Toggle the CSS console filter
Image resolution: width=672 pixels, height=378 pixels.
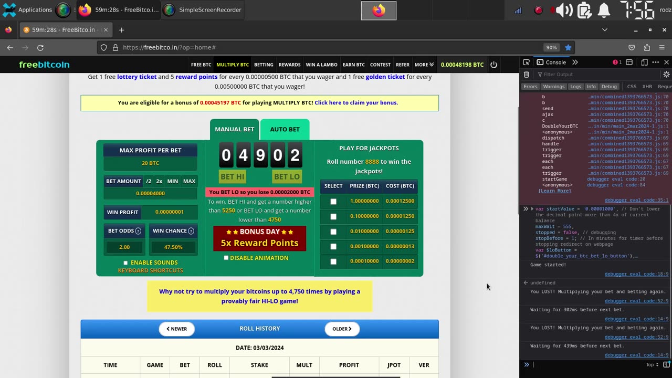click(x=632, y=87)
